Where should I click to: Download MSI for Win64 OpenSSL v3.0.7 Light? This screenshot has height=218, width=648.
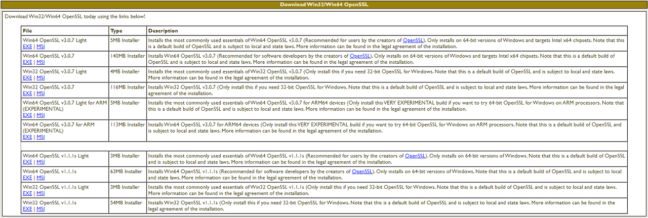40,47
